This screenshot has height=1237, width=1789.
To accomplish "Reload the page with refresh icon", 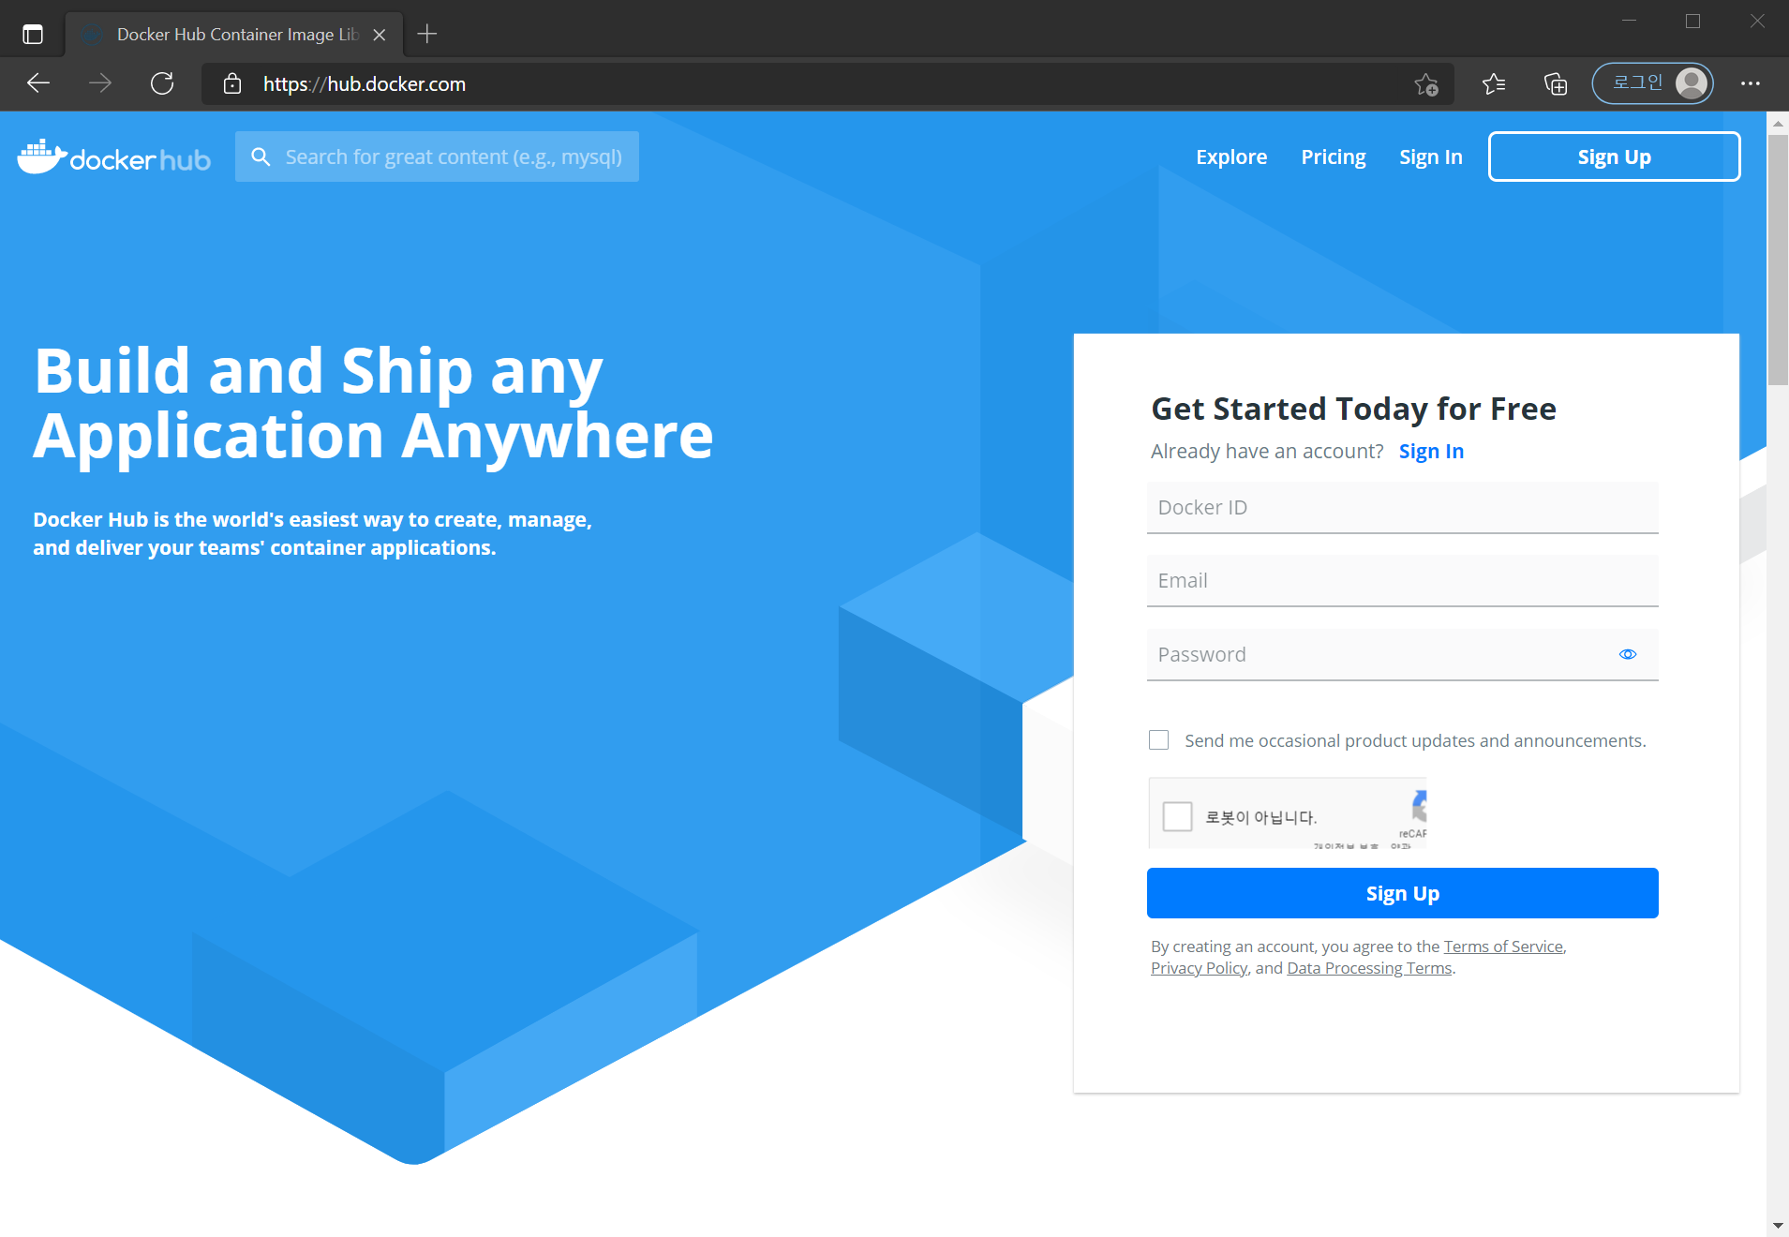I will pos(162,83).
